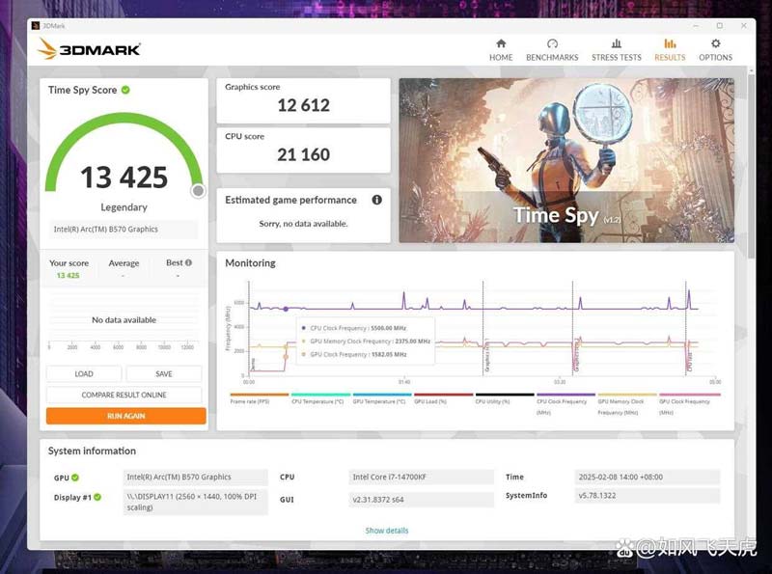Click Intel Arc B570 Graphics under Legendary
Image resolution: width=772 pixels, height=574 pixels.
(124, 230)
